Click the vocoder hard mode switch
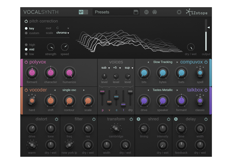Viewport: 232px width, 164px height. (x=32, y=101)
